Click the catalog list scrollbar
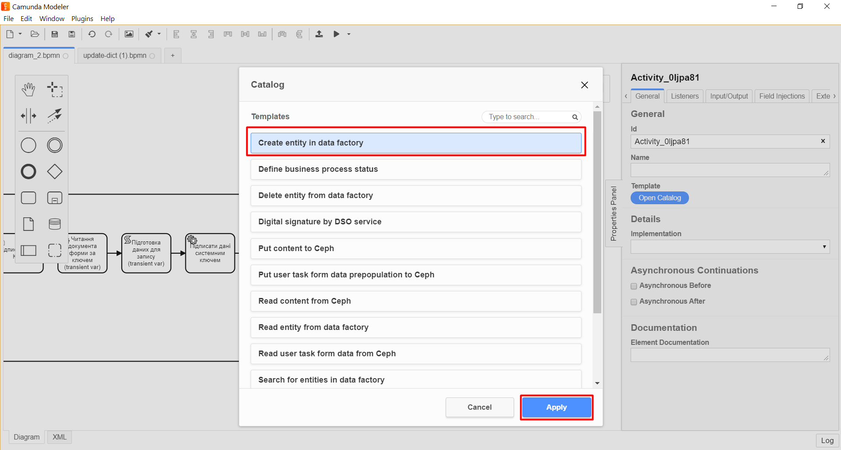Screen dimensions: 841x450 point(597,213)
